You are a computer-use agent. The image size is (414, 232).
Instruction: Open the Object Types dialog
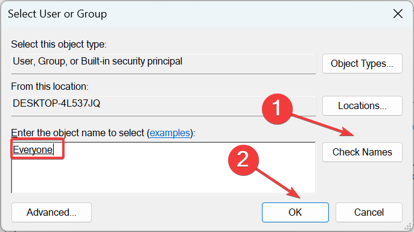(x=362, y=63)
